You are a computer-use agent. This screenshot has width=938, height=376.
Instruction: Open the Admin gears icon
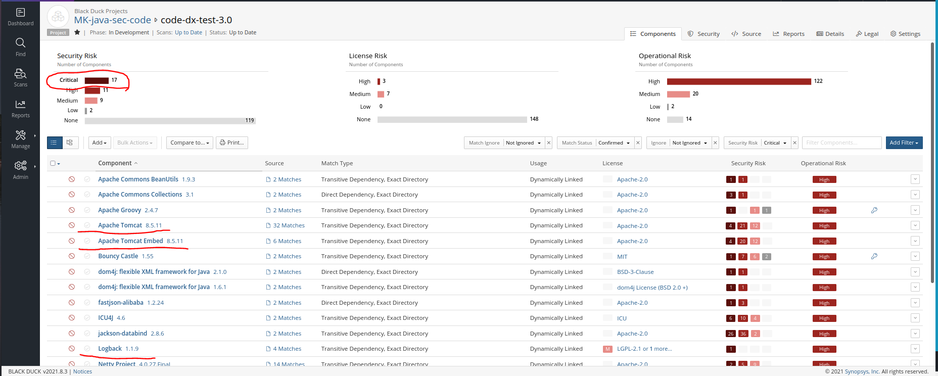click(x=21, y=166)
